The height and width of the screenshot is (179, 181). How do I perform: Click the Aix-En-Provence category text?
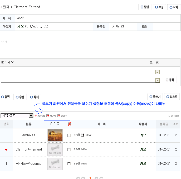(x=29, y=163)
